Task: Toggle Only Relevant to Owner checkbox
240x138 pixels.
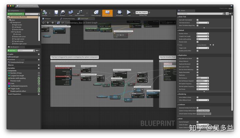Action: (197, 58)
